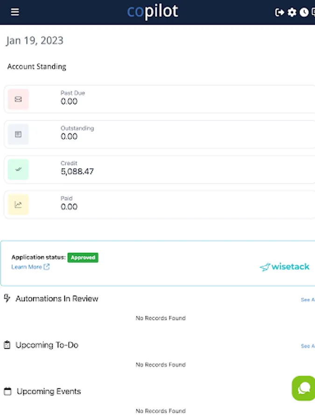The image size is (315, 420).
Task: Select the Past Due envelope icon
Action: pos(18,99)
